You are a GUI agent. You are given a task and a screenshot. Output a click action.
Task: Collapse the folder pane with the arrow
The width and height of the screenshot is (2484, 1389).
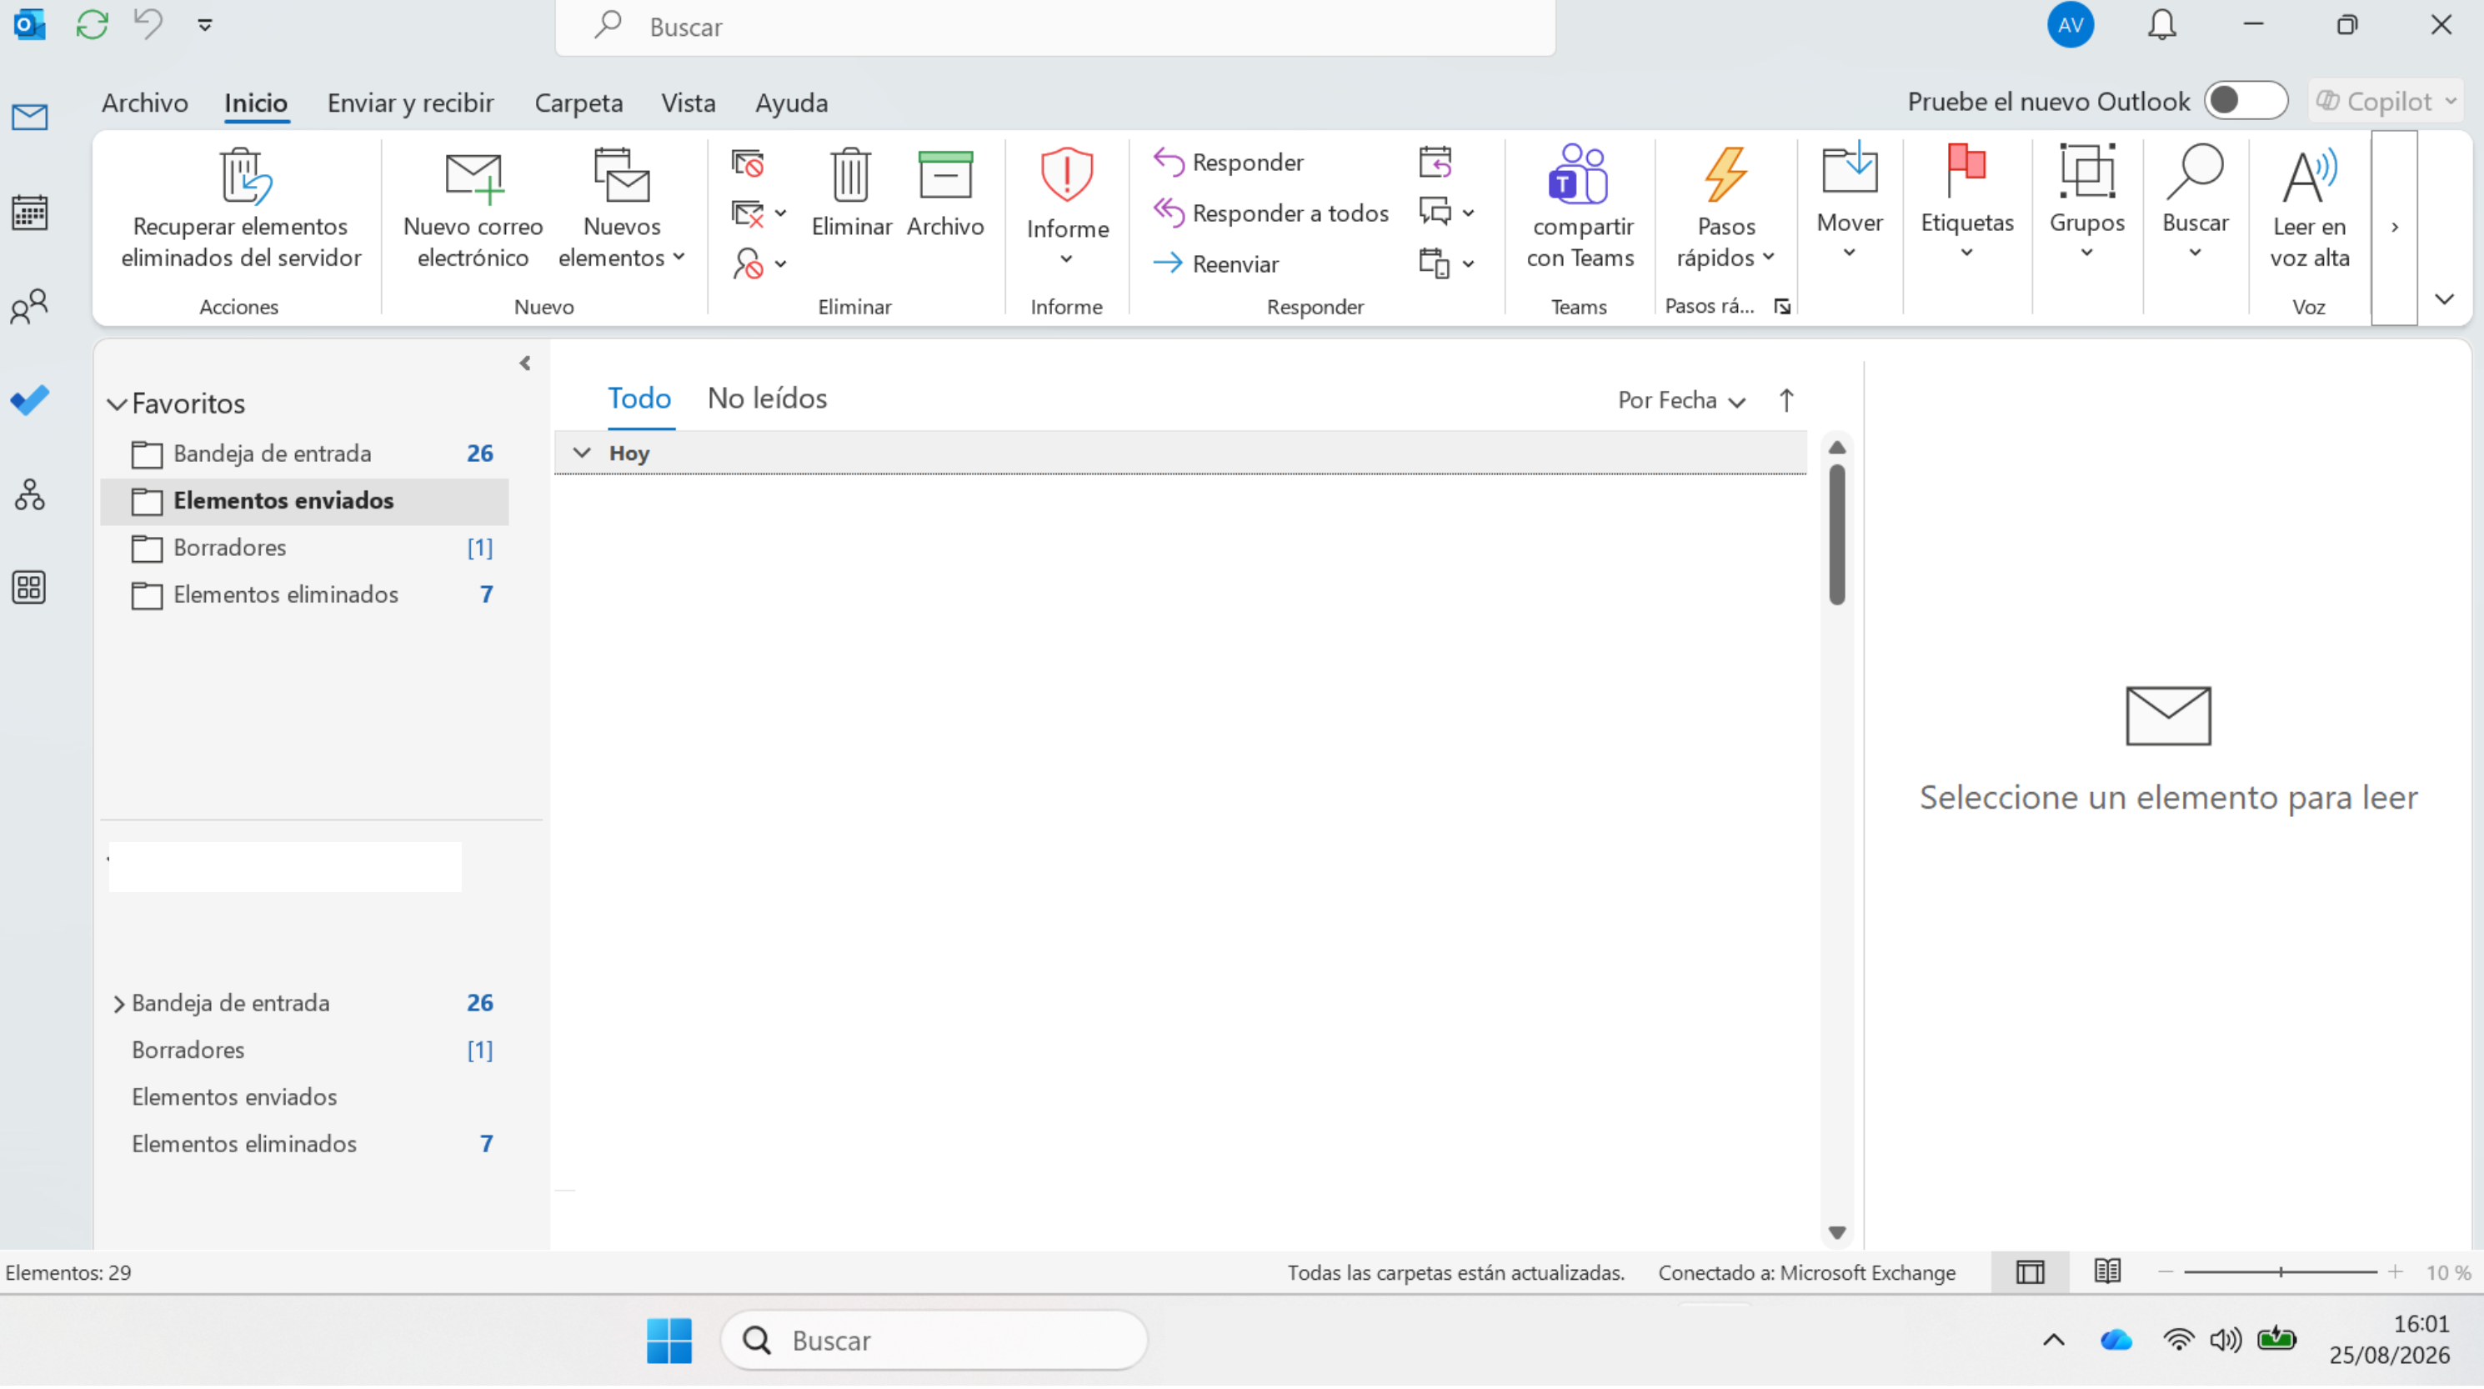click(x=524, y=364)
